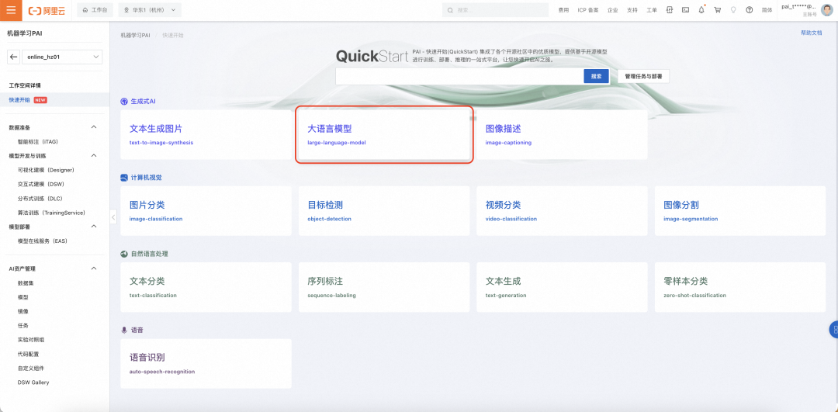Screen dimensions: 838x412
Task: Click the 生成式AI section icon
Action: pos(124,101)
